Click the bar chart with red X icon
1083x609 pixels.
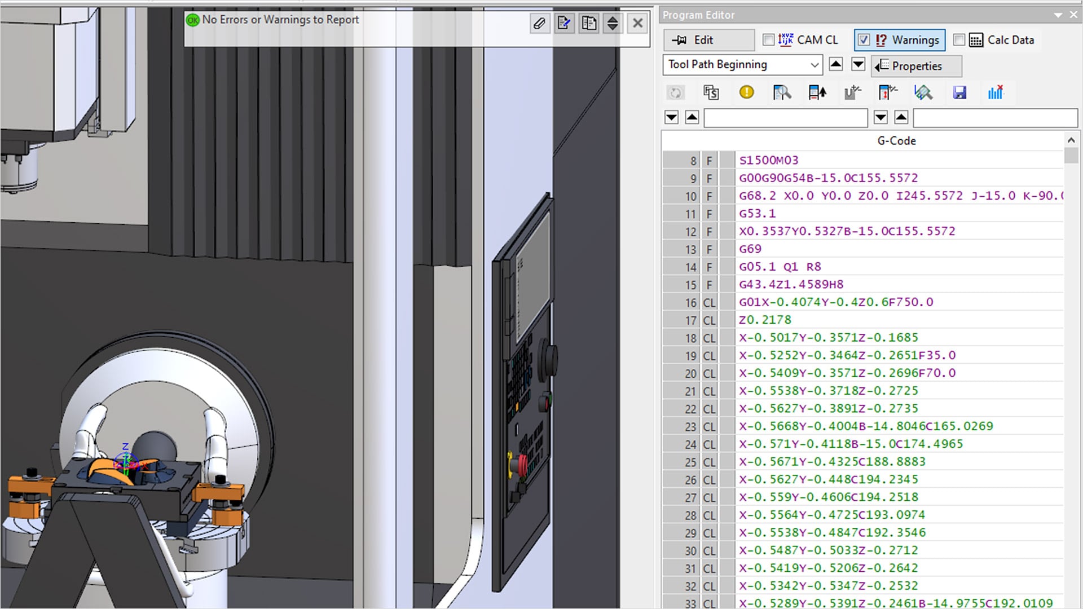click(x=996, y=92)
